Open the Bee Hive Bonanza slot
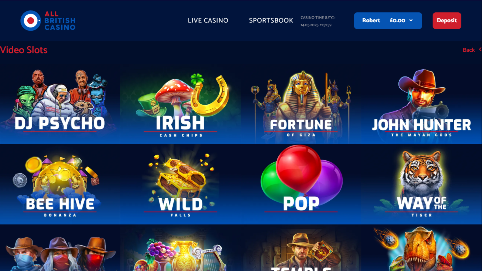 (60, 184)
